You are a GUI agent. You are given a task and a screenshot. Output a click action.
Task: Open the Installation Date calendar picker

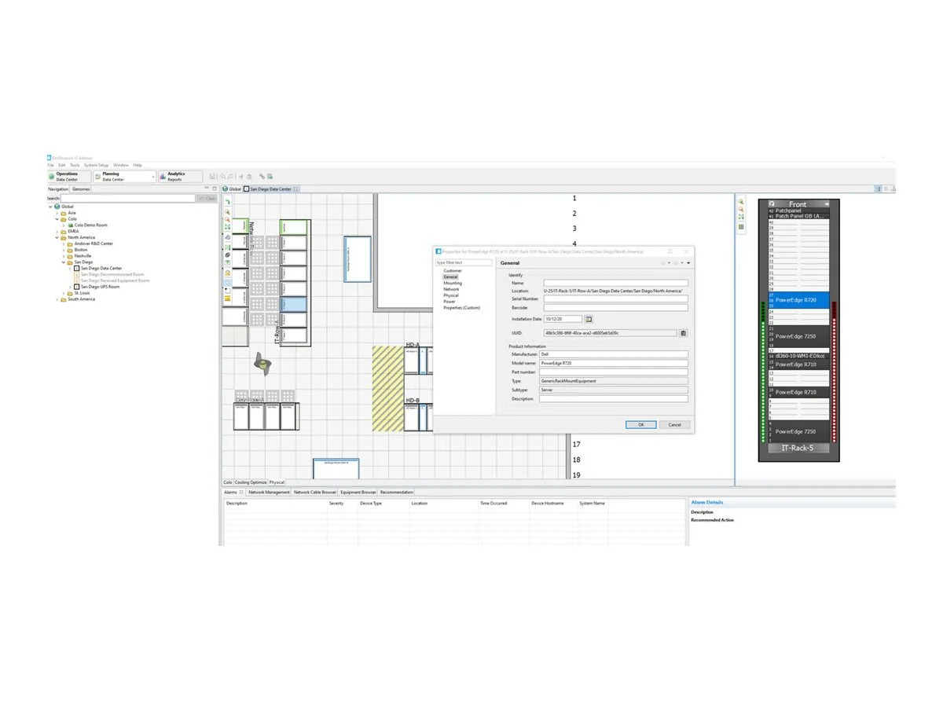pos(589,319)
